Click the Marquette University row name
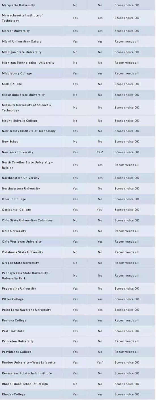Viewport: 156px width, 400px height. (18, 5)
